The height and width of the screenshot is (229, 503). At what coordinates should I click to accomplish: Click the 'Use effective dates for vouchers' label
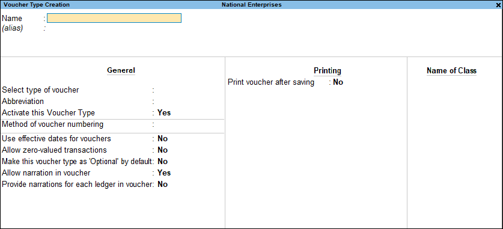[x=56, y=139]
